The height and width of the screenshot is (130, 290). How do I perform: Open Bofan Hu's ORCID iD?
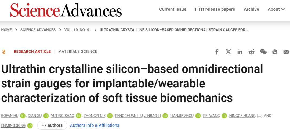tap(23, 116)
